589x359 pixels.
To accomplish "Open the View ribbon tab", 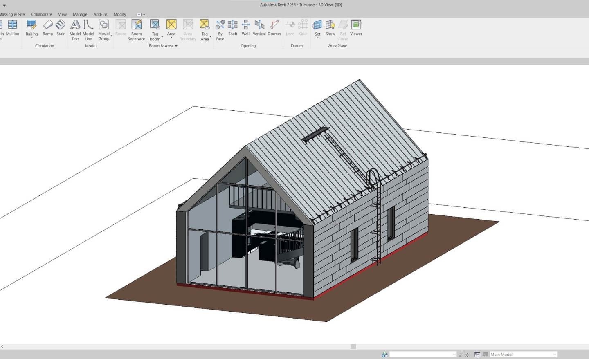I will pyautogui.click(x=62, y=14).
